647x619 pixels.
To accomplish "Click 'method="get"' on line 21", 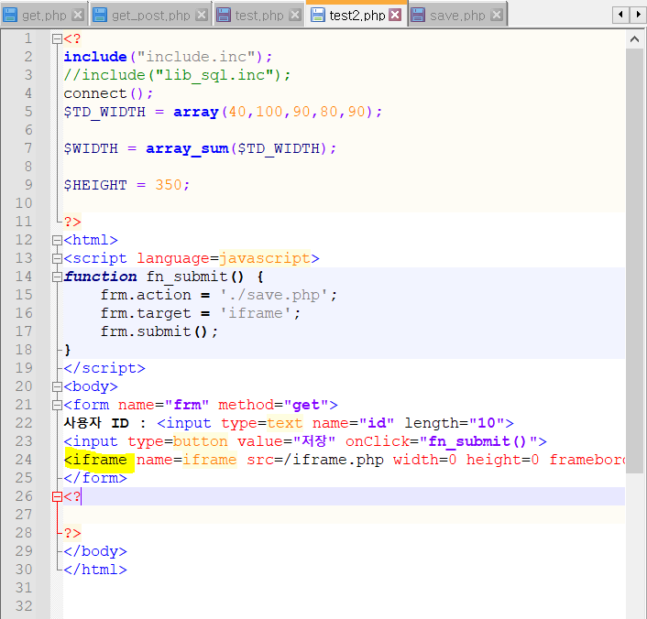I will [274, 405].
